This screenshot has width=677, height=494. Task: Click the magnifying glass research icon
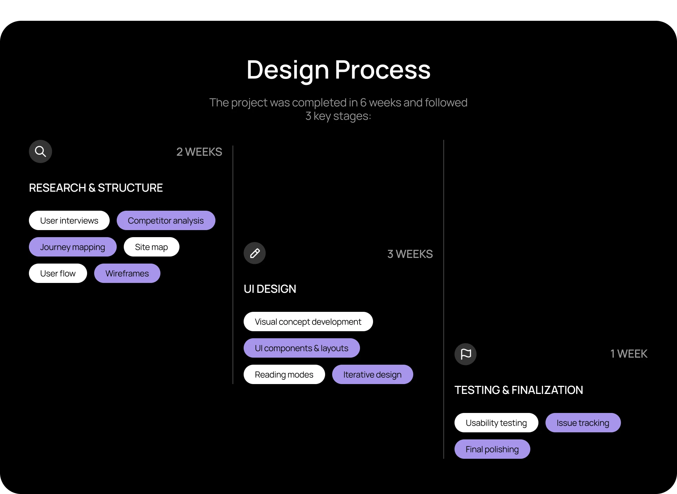click(41, 152)
